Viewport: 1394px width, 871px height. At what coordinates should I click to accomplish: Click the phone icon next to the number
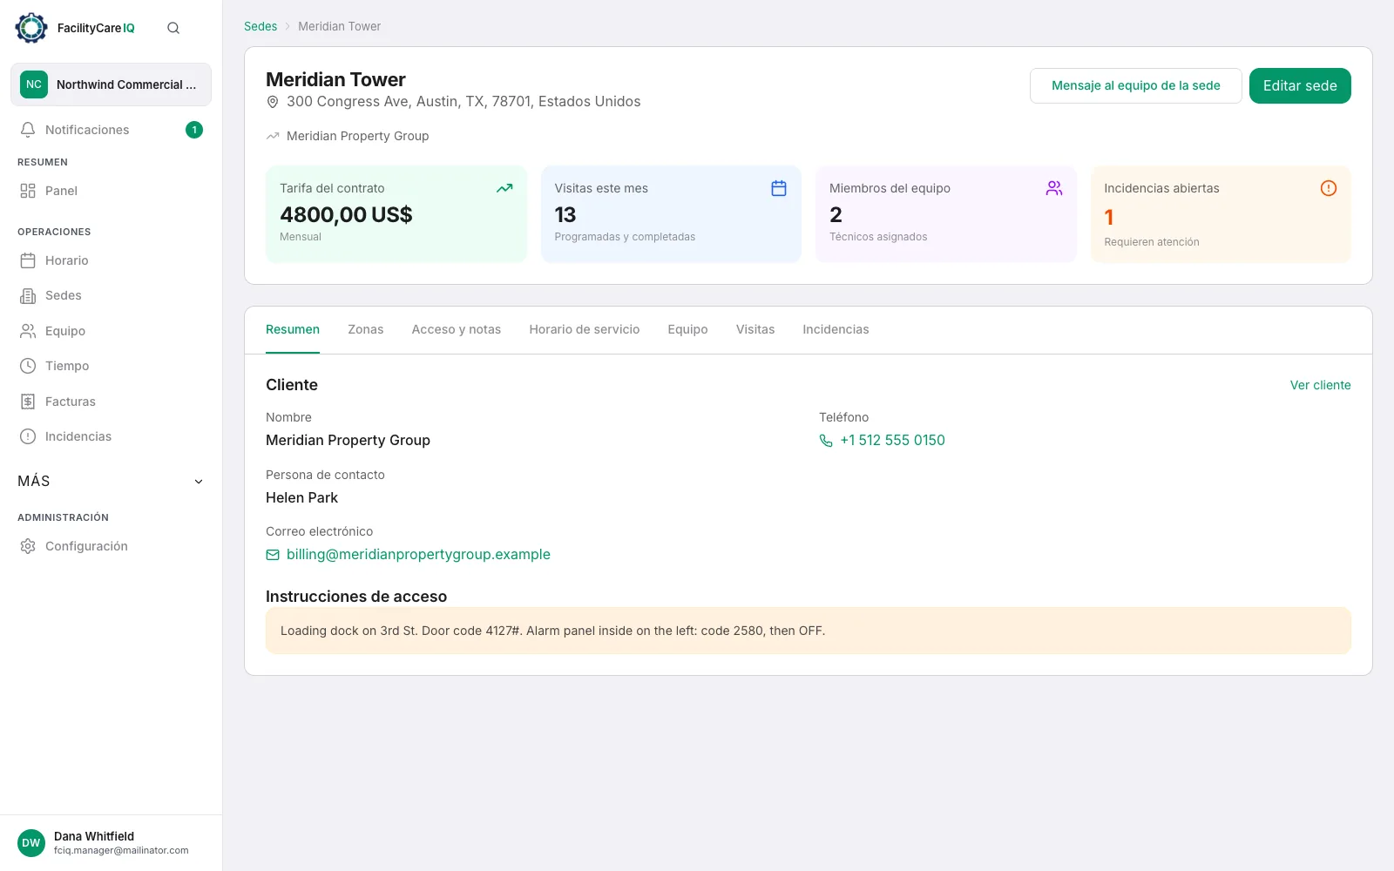[x=826, y=441]
